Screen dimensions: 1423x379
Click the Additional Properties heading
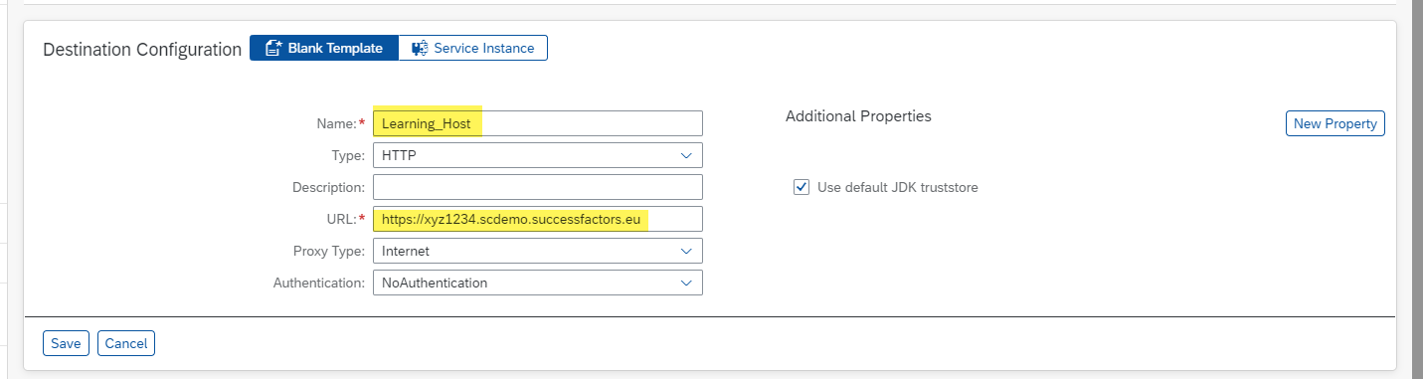858,116
